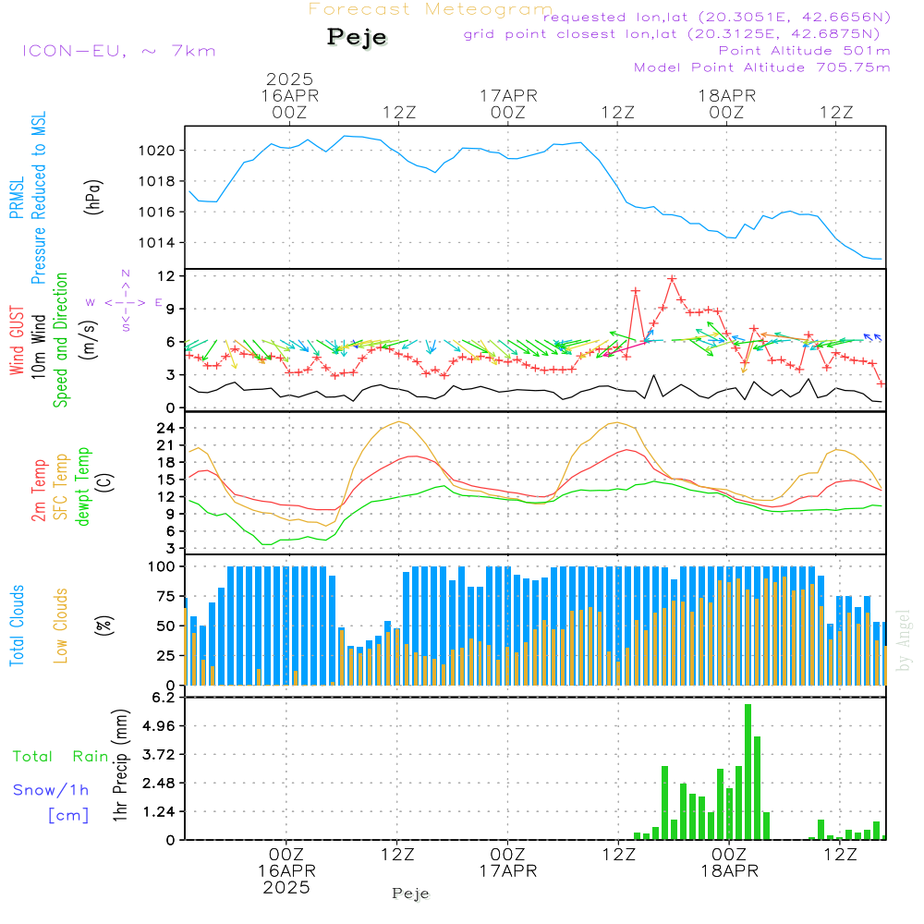This screenshot has height=924, width=924.
Task: Click the wind compass rose N-S-E-W icon
Action: point(125,301)
